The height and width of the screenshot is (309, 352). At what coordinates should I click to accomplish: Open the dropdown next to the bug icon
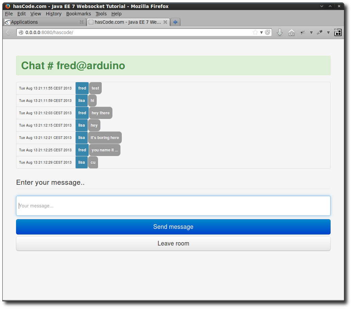coord(311,33)
